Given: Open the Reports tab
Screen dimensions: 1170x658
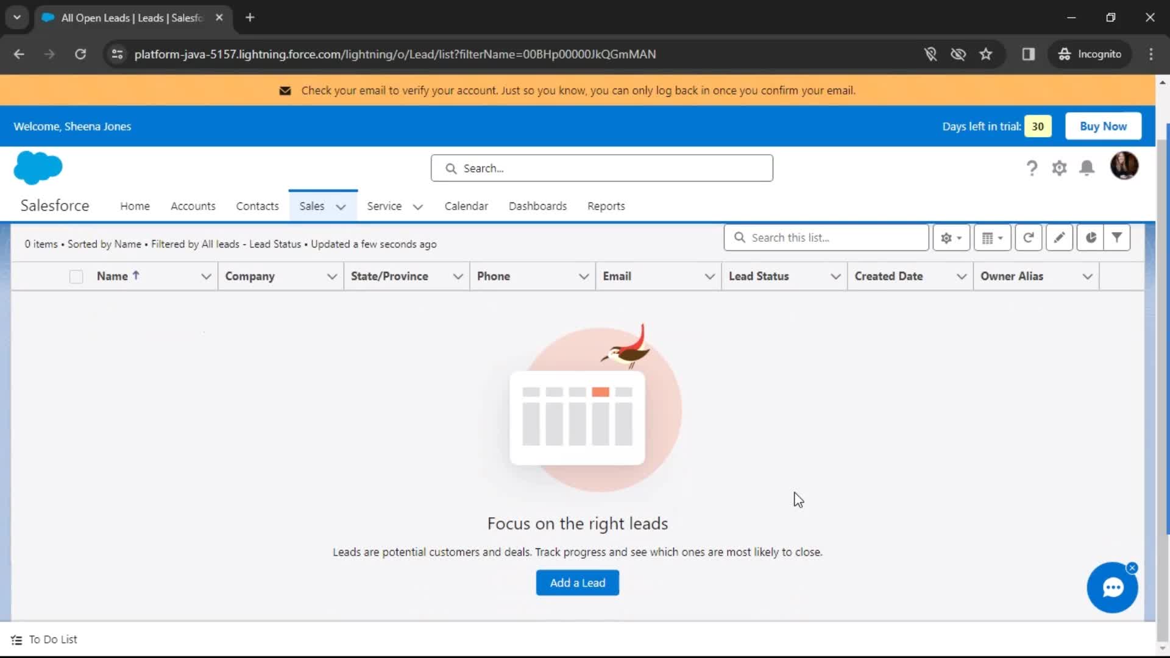Looking at the screenshot, I should [606, 206].
